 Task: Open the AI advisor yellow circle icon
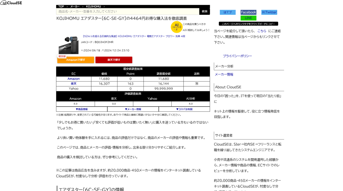coord(176,27)
